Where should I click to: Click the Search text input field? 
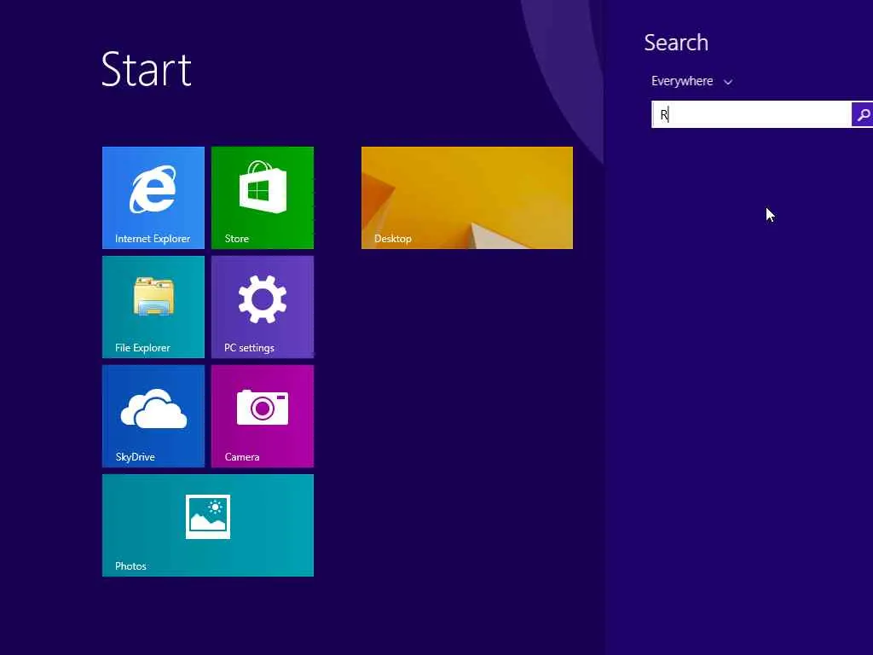tap(751, 114)
